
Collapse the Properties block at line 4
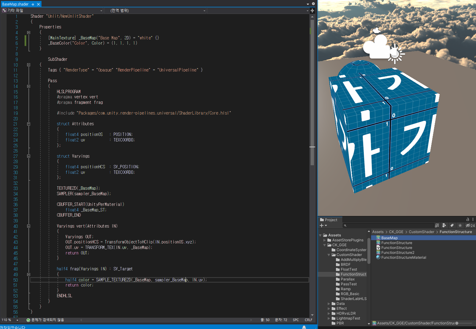click(29, 32)
